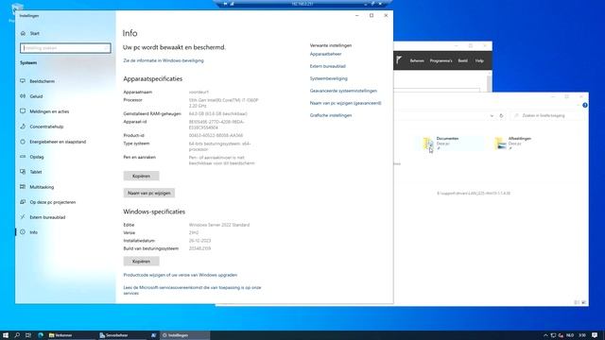Click network icon in system tray
Viewport: 605px width, 340px height.
pos(553,335)
